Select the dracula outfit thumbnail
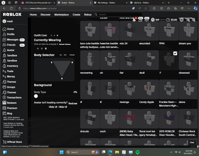The height and width of the screenshot is (156, 199). (90, 118)
